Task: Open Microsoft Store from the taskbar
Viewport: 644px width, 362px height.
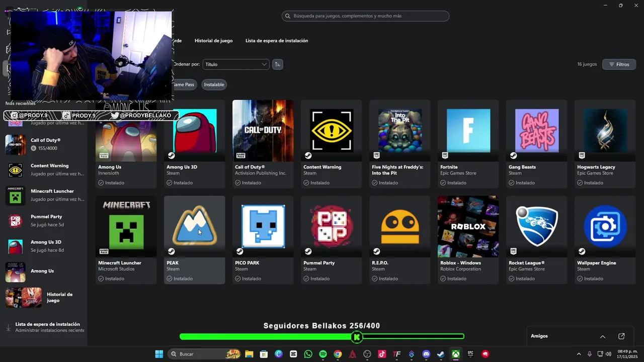Action: point(264,354)
